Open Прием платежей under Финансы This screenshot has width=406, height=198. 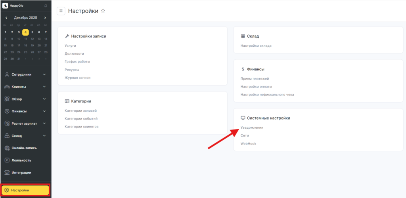pos(255,78)
